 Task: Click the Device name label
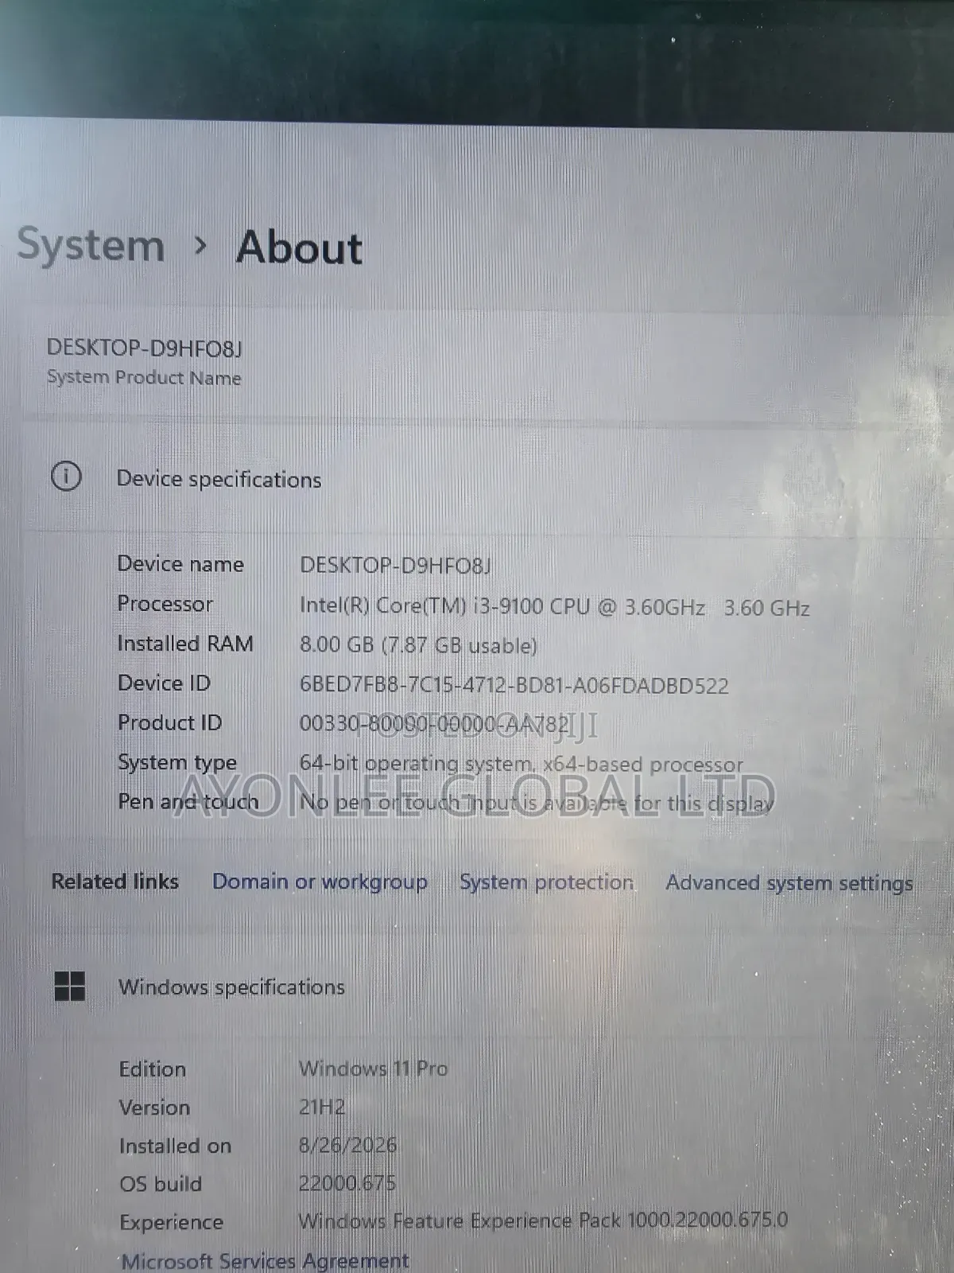pyautogui.click(x=180, y=564)
